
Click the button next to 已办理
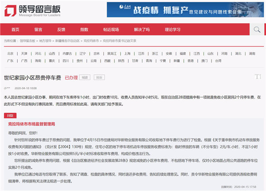(x=85, y=77)
